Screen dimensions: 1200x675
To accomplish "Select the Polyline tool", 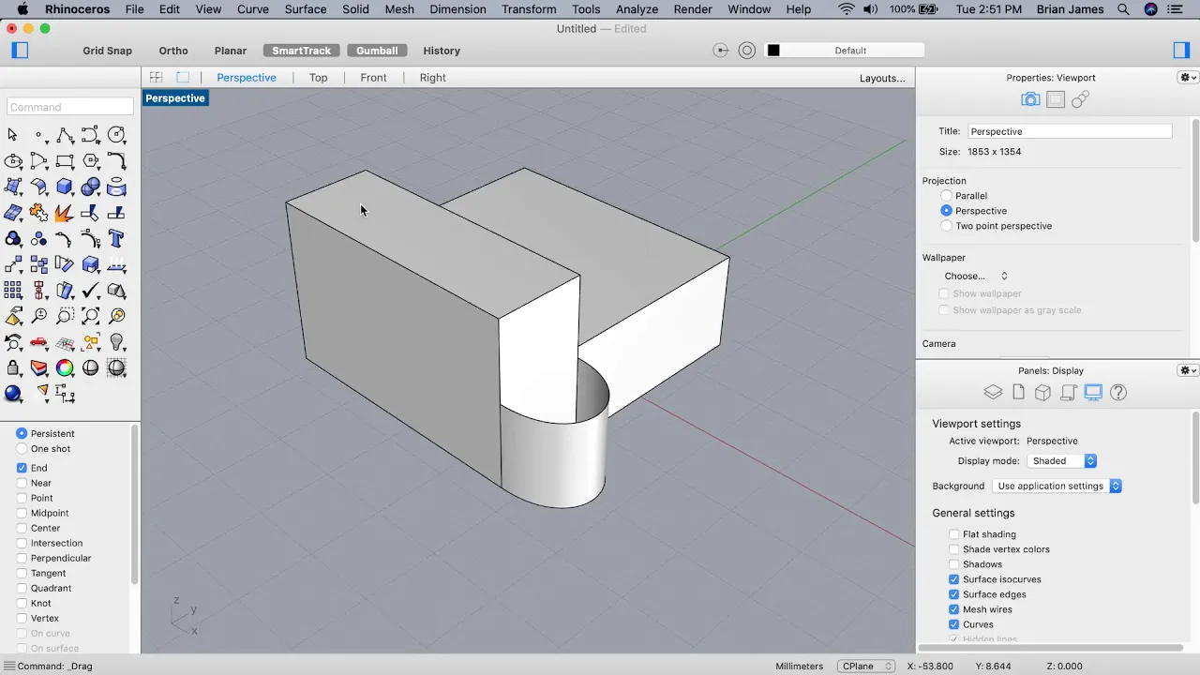I will point(65,135).
